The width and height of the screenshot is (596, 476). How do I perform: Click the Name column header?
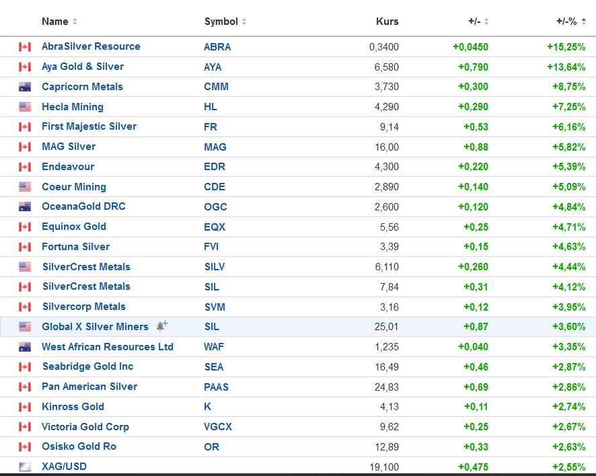click(54, 22)
